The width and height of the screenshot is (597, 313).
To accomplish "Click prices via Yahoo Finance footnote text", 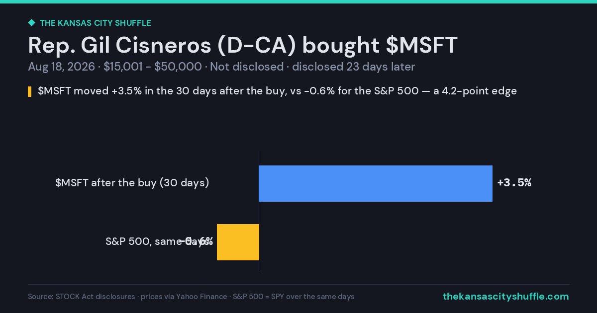I will click(184, 297).
